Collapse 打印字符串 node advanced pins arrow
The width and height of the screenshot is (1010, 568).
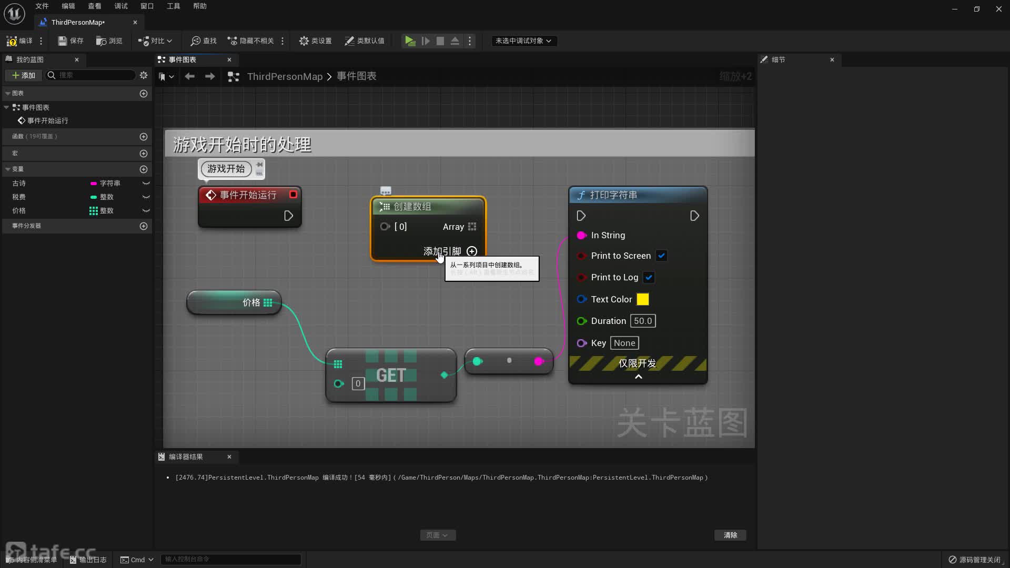pyautogui.click(x=638, y=377)
